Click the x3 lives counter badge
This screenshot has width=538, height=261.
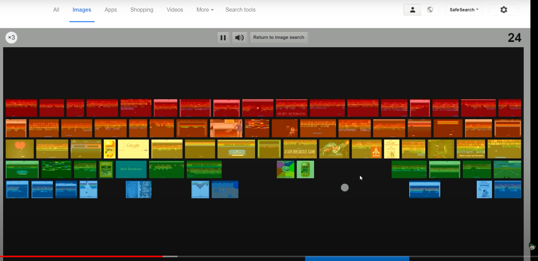pyautogui.click(x=11, y=38)
